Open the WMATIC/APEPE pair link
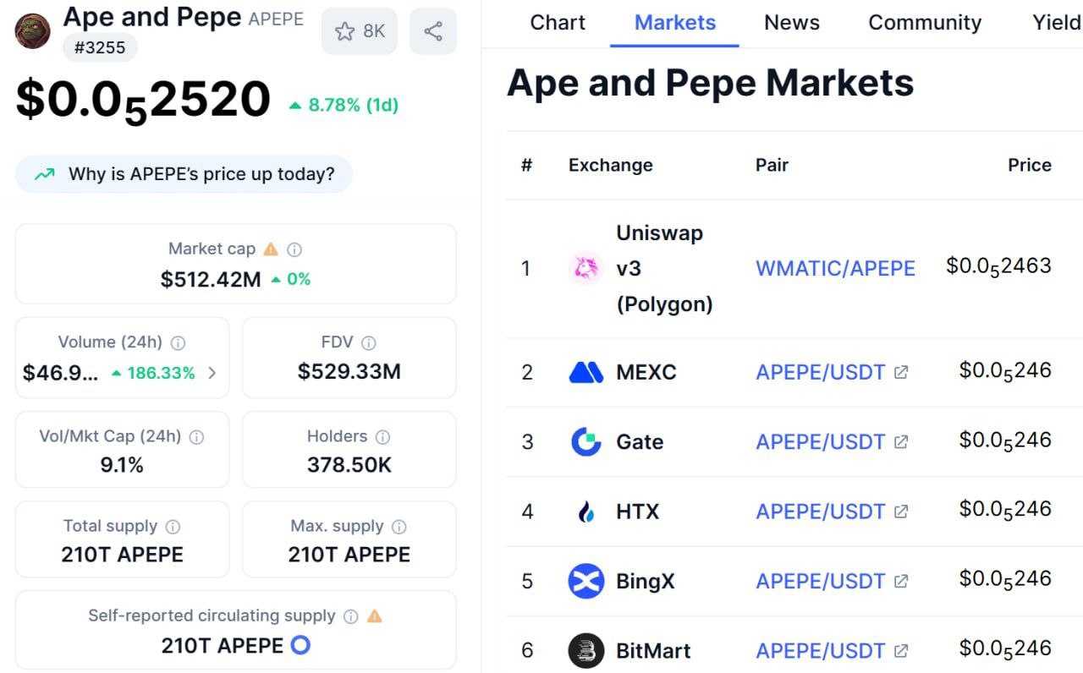Screen dimensions: 1083x673 click(835, 269)
